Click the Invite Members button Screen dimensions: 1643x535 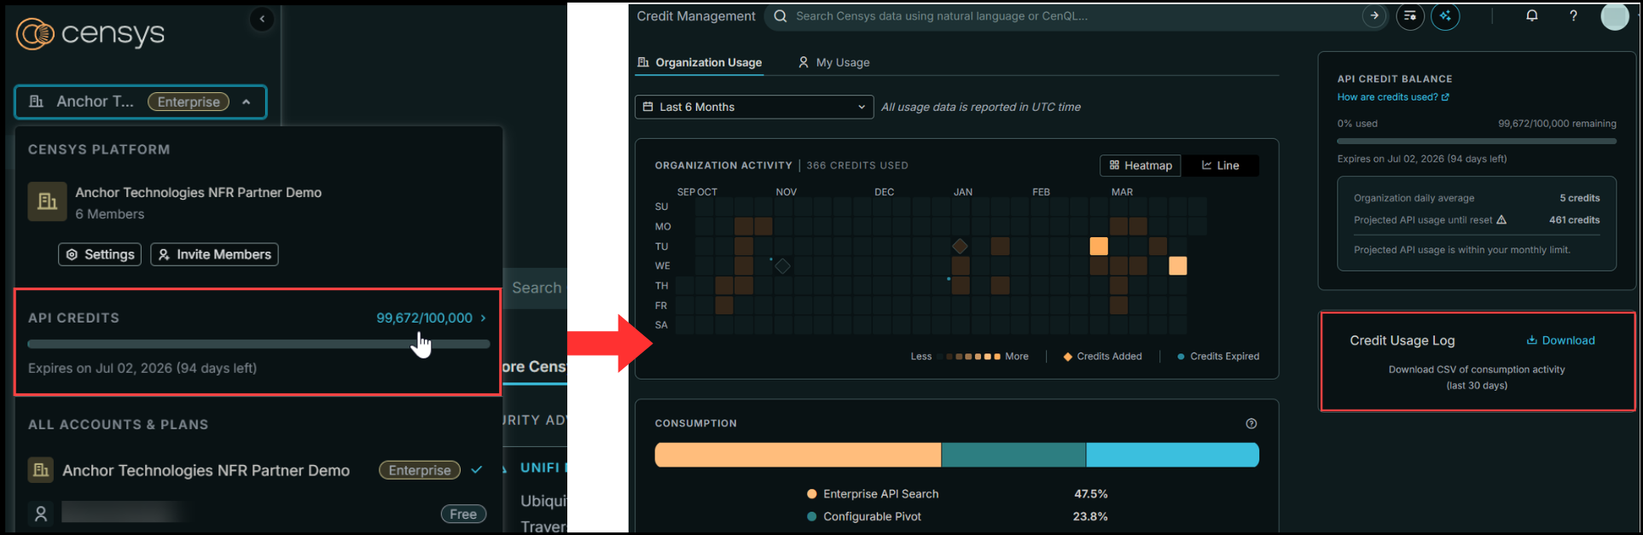click(214, 254)
